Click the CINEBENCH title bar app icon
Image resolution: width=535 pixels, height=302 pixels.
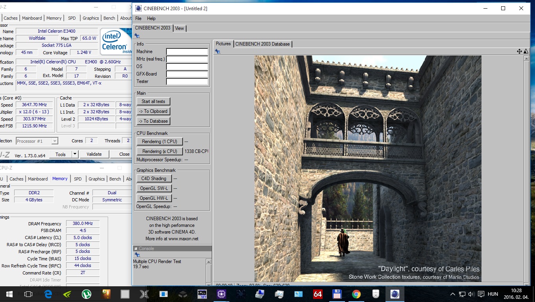coord(138,8)
